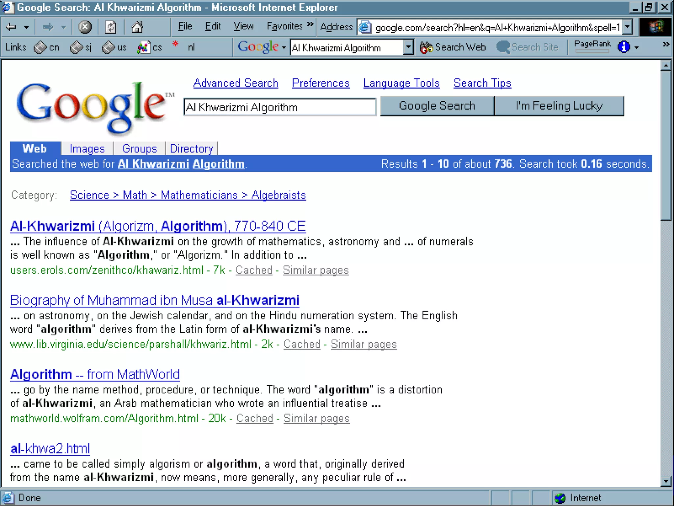This screenshot has height=506, width=674.
Task: Switch to the Images tab
Action: click(87, 149)
